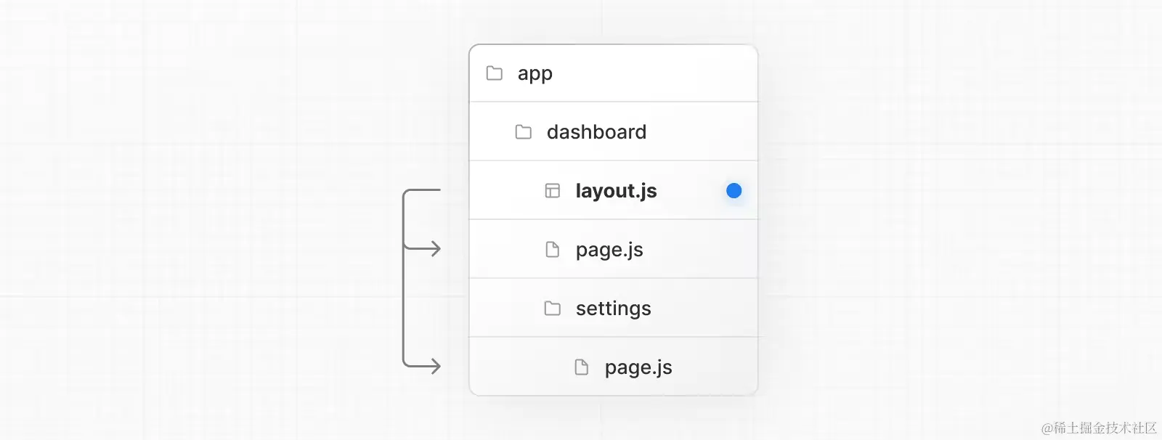
Task: Select page.js under dashboard
Action: pyautogui.click(x=609, y=250)
